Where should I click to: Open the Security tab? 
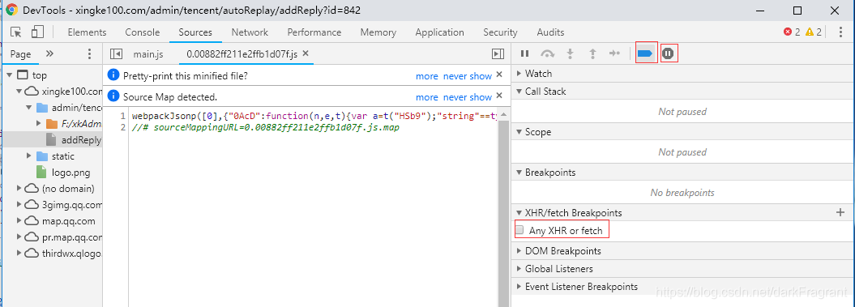(500, 32)
